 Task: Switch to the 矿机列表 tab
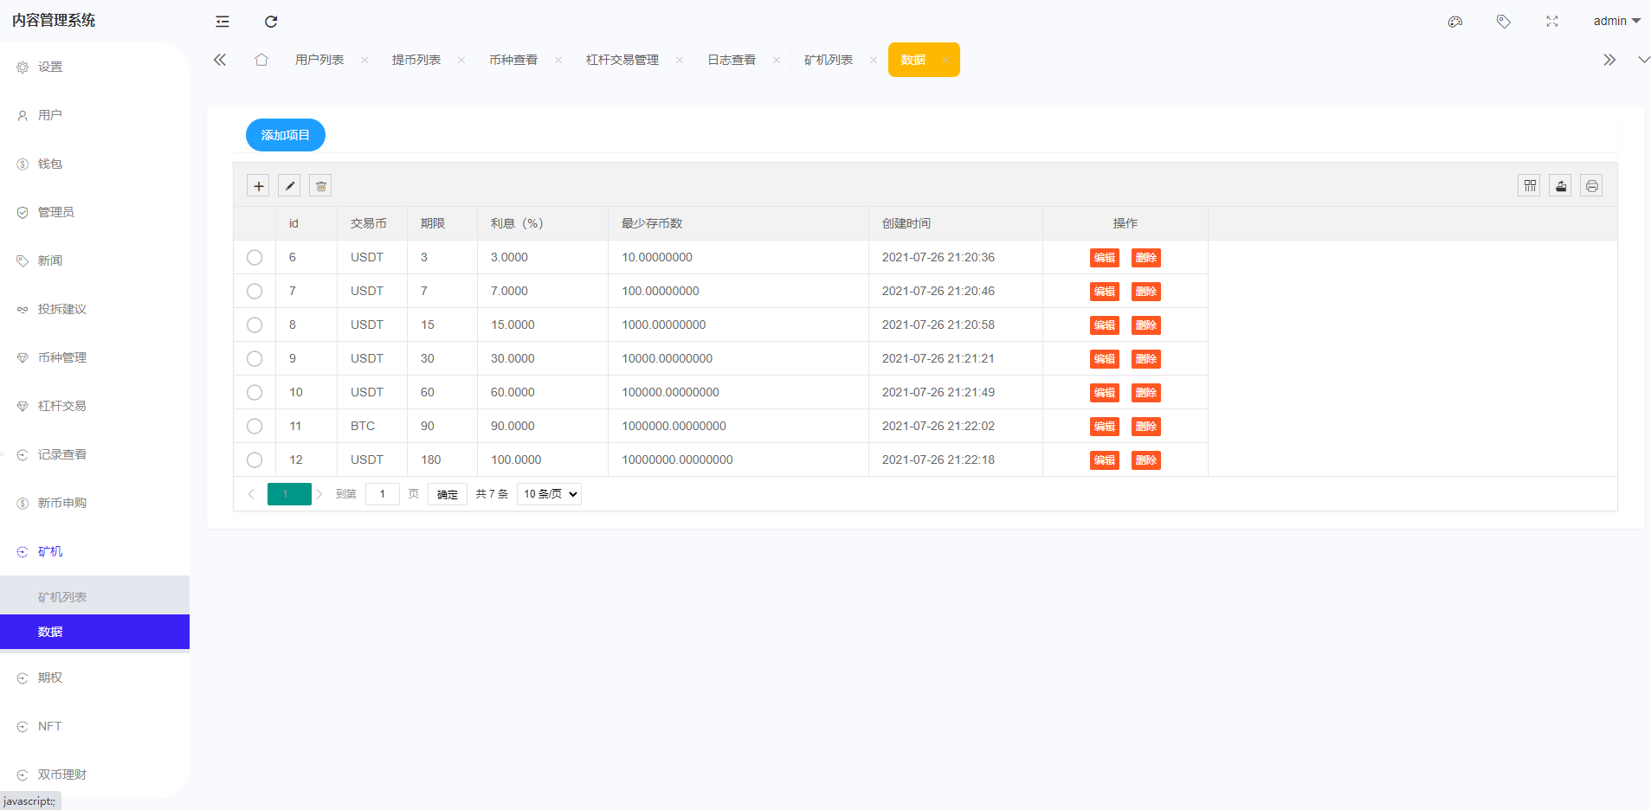pyautogui.click(x=827, y=60)
